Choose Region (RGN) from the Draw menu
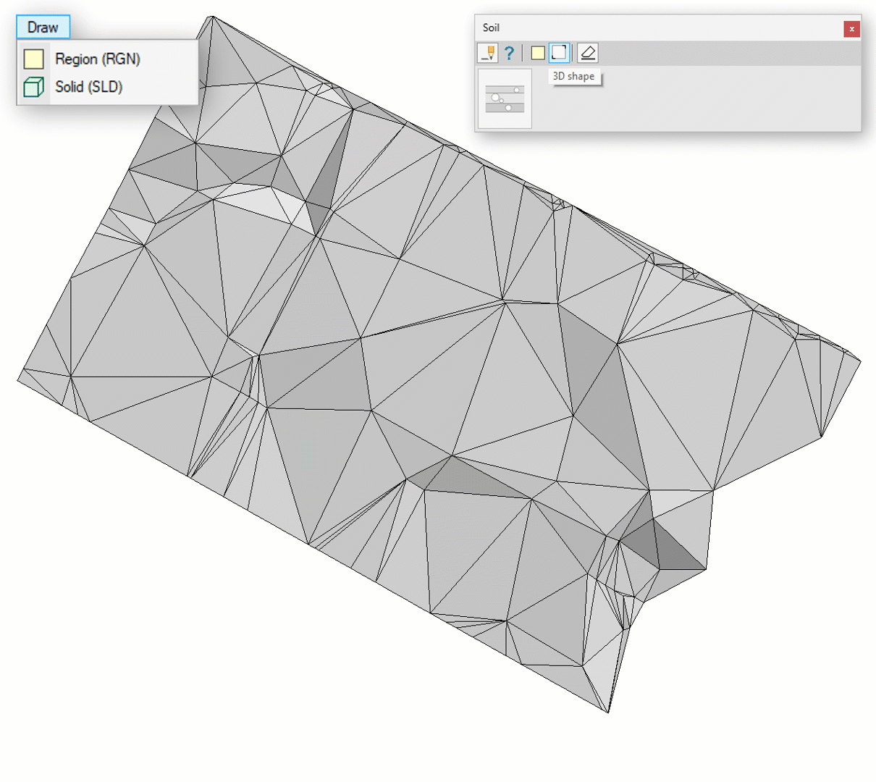The height and width of the screenshot is (782, 876). tap(97, 59)
